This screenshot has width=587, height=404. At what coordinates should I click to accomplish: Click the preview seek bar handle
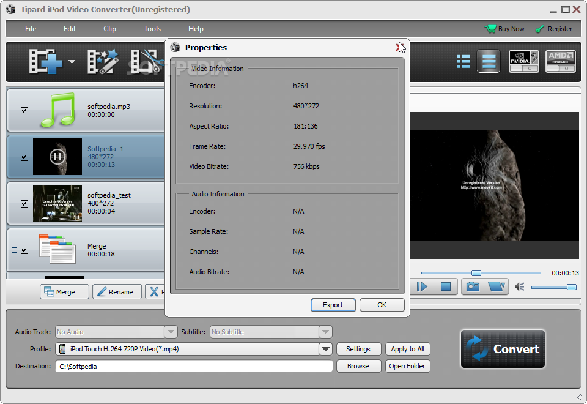pos(476,273)
